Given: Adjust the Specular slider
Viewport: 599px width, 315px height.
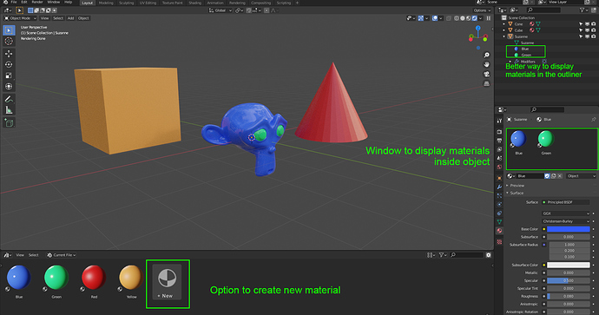Looking at the screenshot, I should pyautogui.click(x=569, y=280).
